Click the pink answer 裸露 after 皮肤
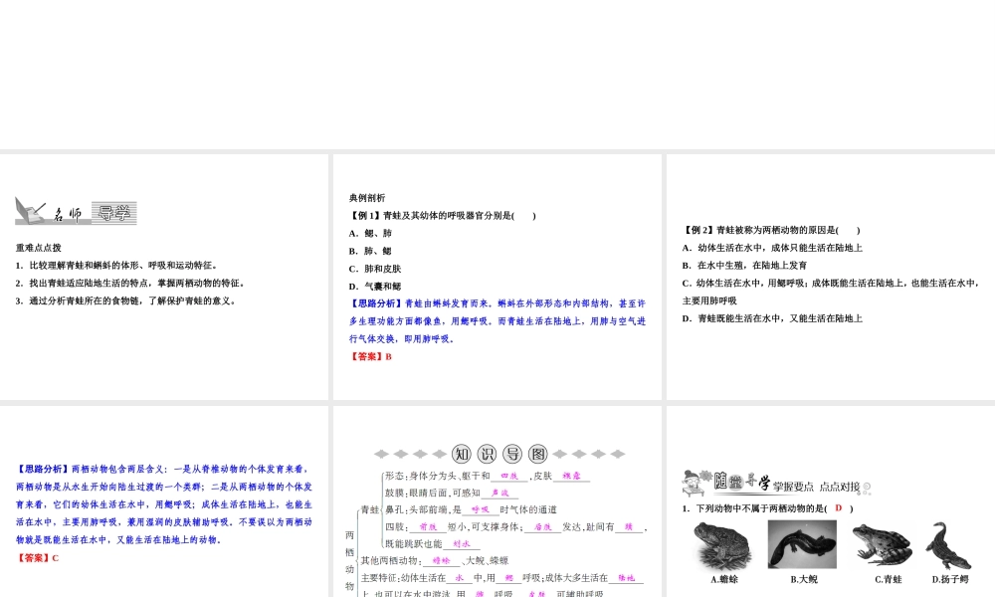This screenshot has width=995, height=597. 572,476
